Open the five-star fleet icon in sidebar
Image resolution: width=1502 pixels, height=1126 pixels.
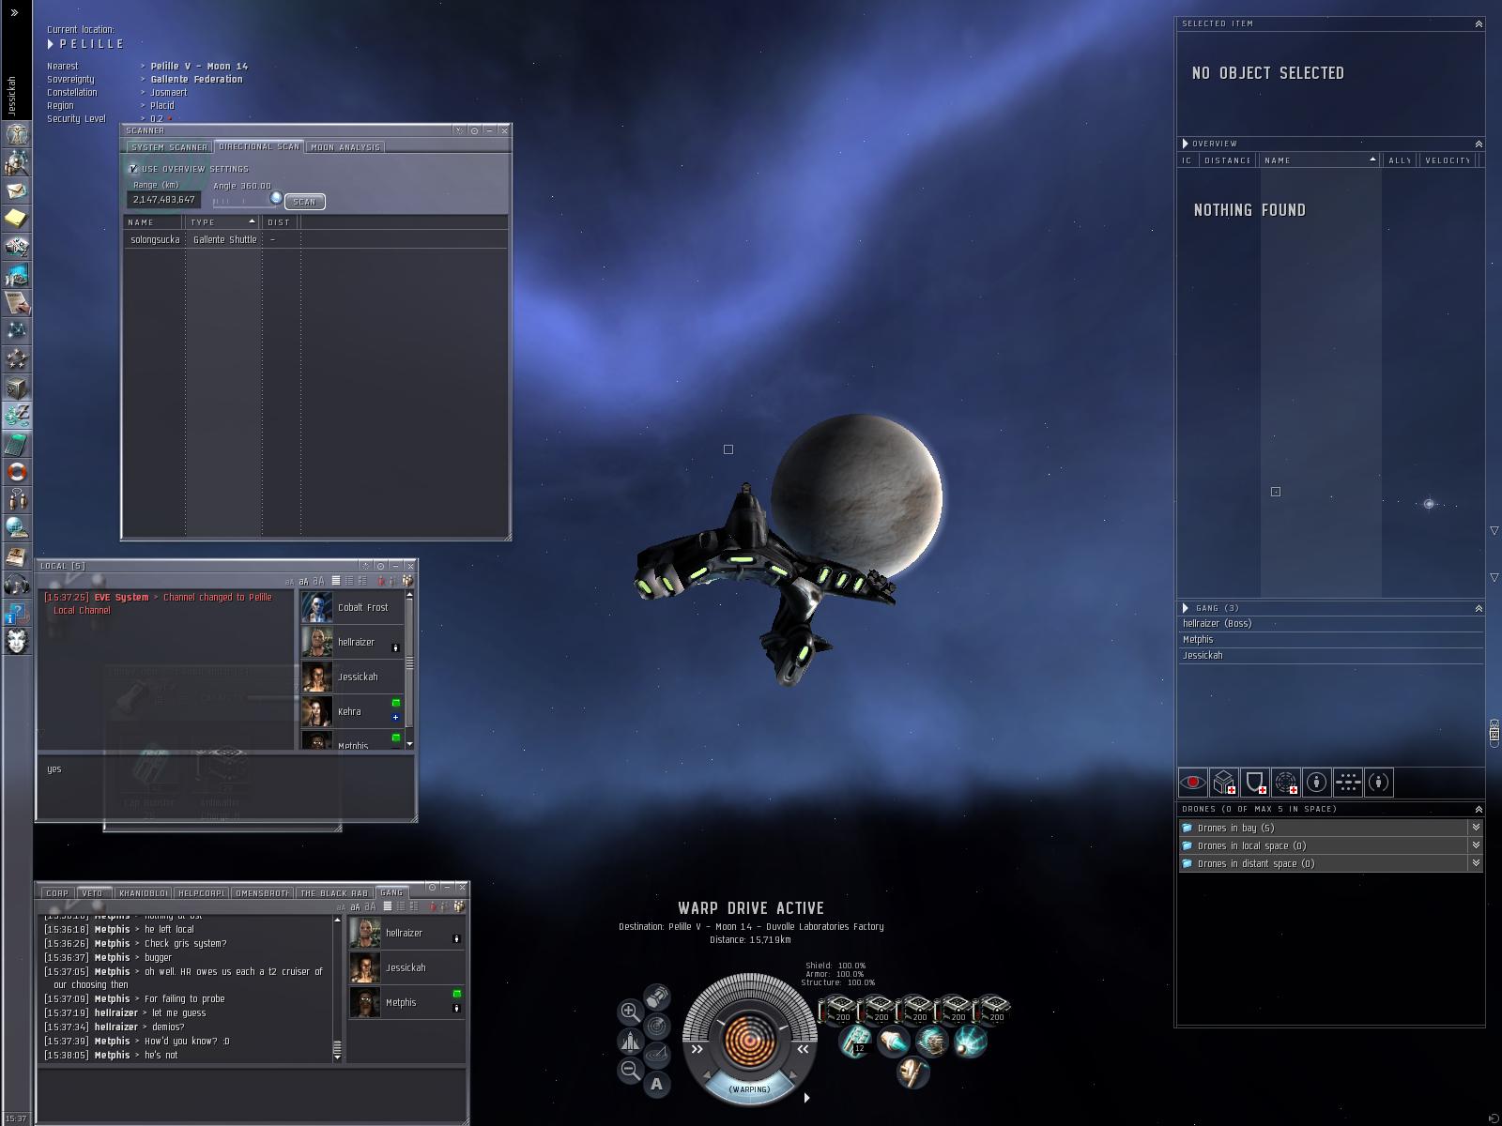pos(17,359)
